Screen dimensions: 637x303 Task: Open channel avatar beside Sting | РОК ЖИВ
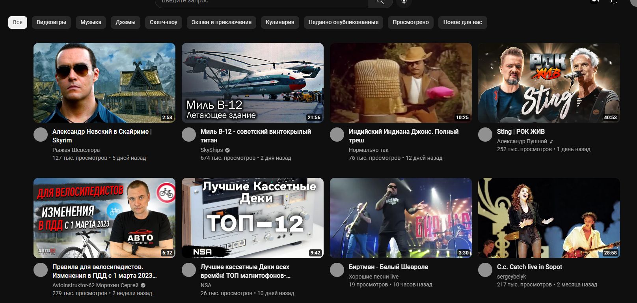click(485, 134)
